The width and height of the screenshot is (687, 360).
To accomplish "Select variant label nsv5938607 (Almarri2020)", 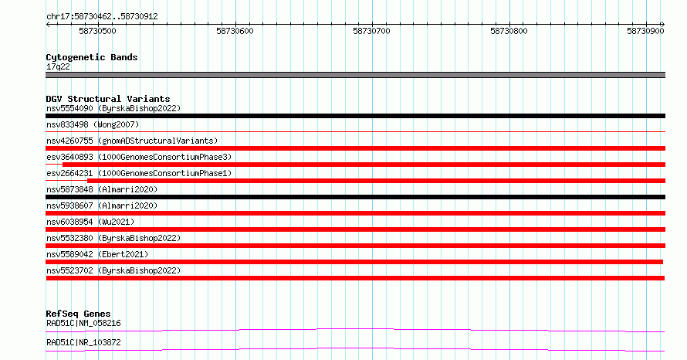I will click(102, 205).
